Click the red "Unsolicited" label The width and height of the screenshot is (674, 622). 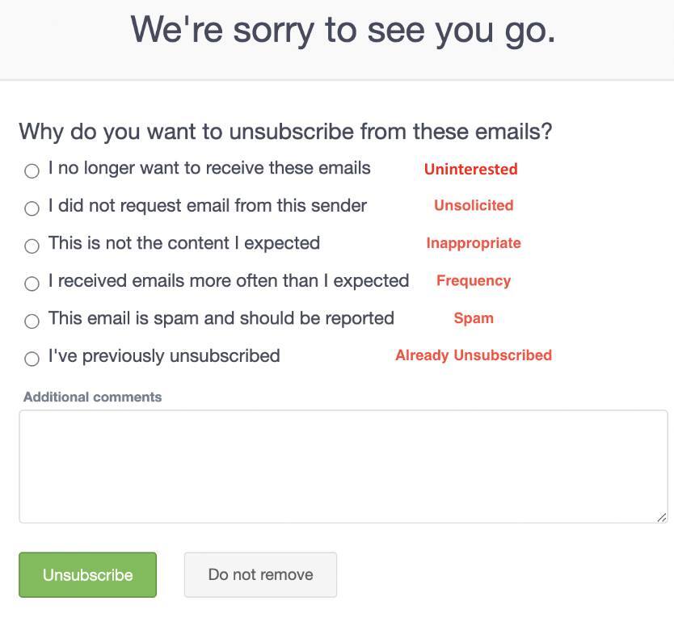click(474, 205)
